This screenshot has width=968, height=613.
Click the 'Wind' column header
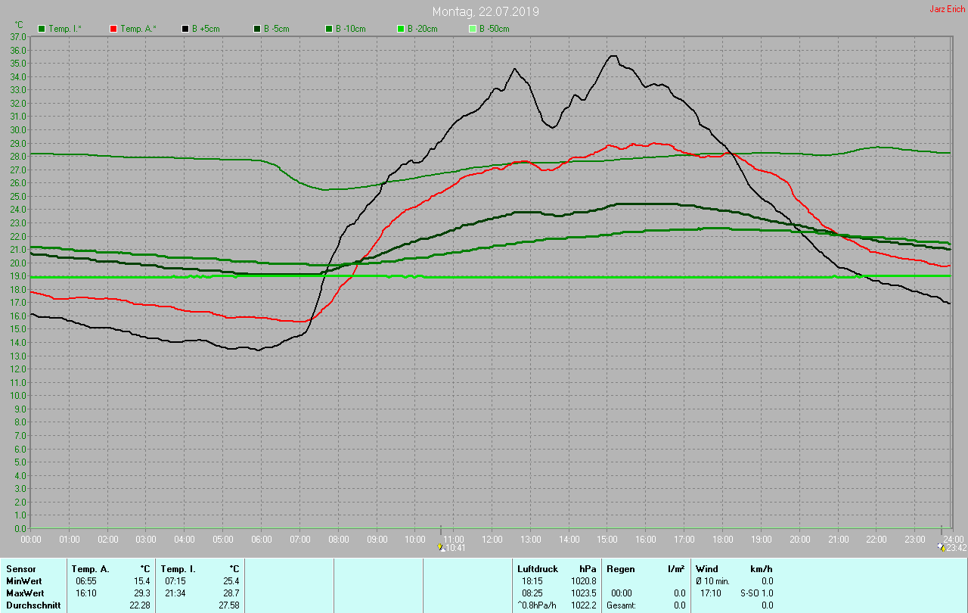coord(706,568)
